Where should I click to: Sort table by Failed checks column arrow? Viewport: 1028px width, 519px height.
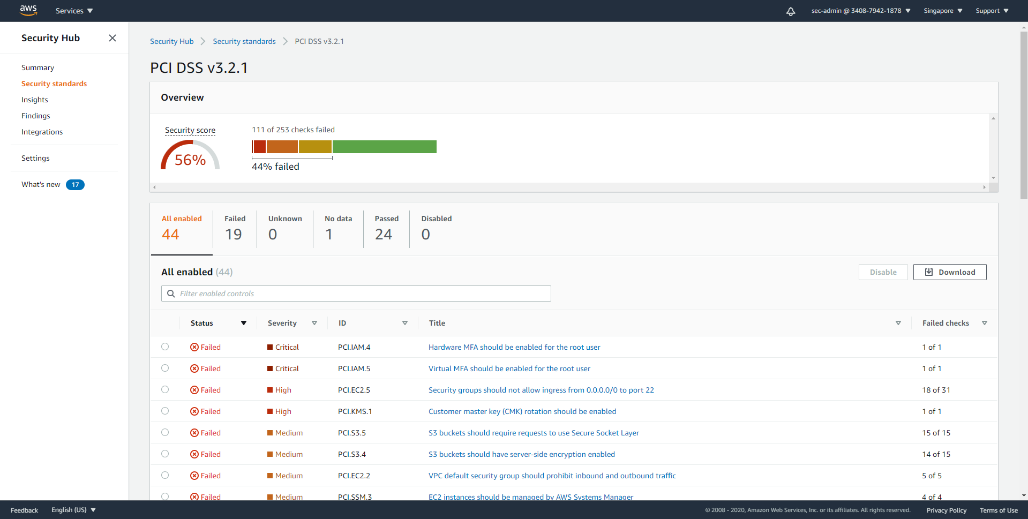point(985,323)
